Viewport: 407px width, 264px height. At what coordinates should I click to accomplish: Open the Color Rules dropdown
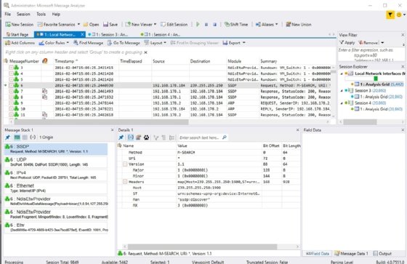[54, 43]
